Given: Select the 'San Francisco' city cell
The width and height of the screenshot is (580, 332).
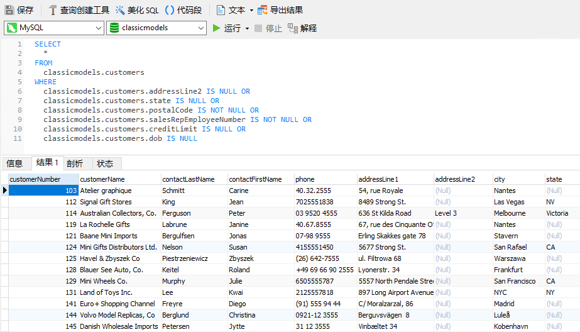Looking at the screenshot, I should tap(519, 281).
